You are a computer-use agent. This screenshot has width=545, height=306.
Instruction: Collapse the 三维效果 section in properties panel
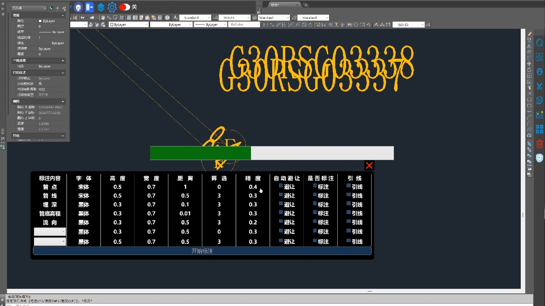point(63,60)
